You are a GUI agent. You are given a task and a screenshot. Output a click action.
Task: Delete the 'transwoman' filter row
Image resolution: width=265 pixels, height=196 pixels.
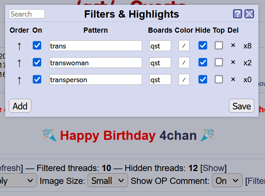(233, 62)
